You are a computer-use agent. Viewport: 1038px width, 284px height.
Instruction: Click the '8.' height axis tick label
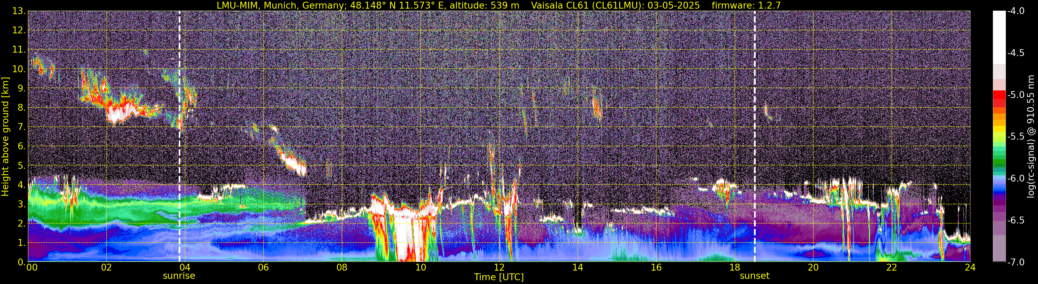click(x=22, y=108)
